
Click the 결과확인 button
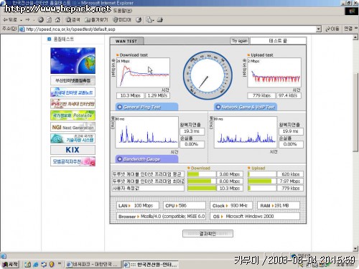tap(208, 234)
